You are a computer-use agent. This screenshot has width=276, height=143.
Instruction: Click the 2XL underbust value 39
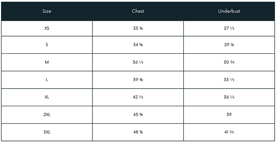point(229,115)
